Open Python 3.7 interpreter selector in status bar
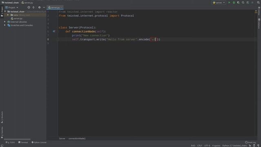The width and height of the screenshot is (261, 147). [x=234, y=145]
